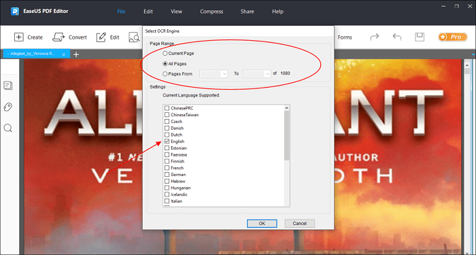This screenshot has width=476, height=255.
Task: Select the Pages From radio button
Action: coord(165,73)
